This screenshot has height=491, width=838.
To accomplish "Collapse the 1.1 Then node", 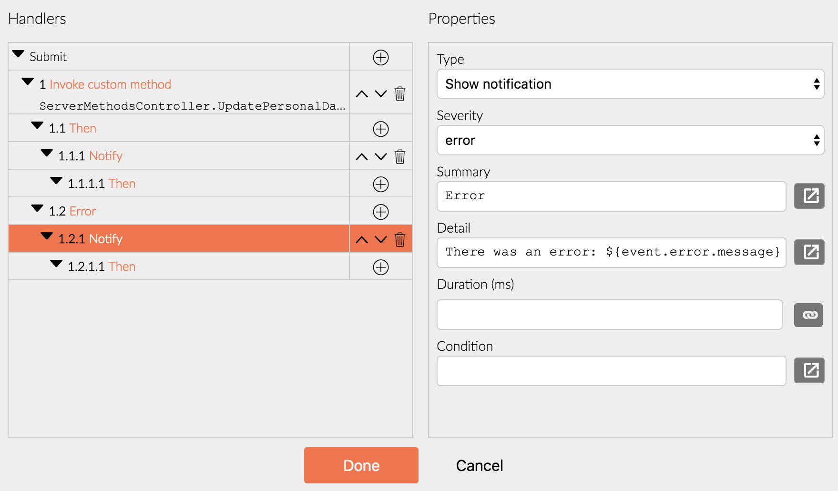I will tap(37, 126).
